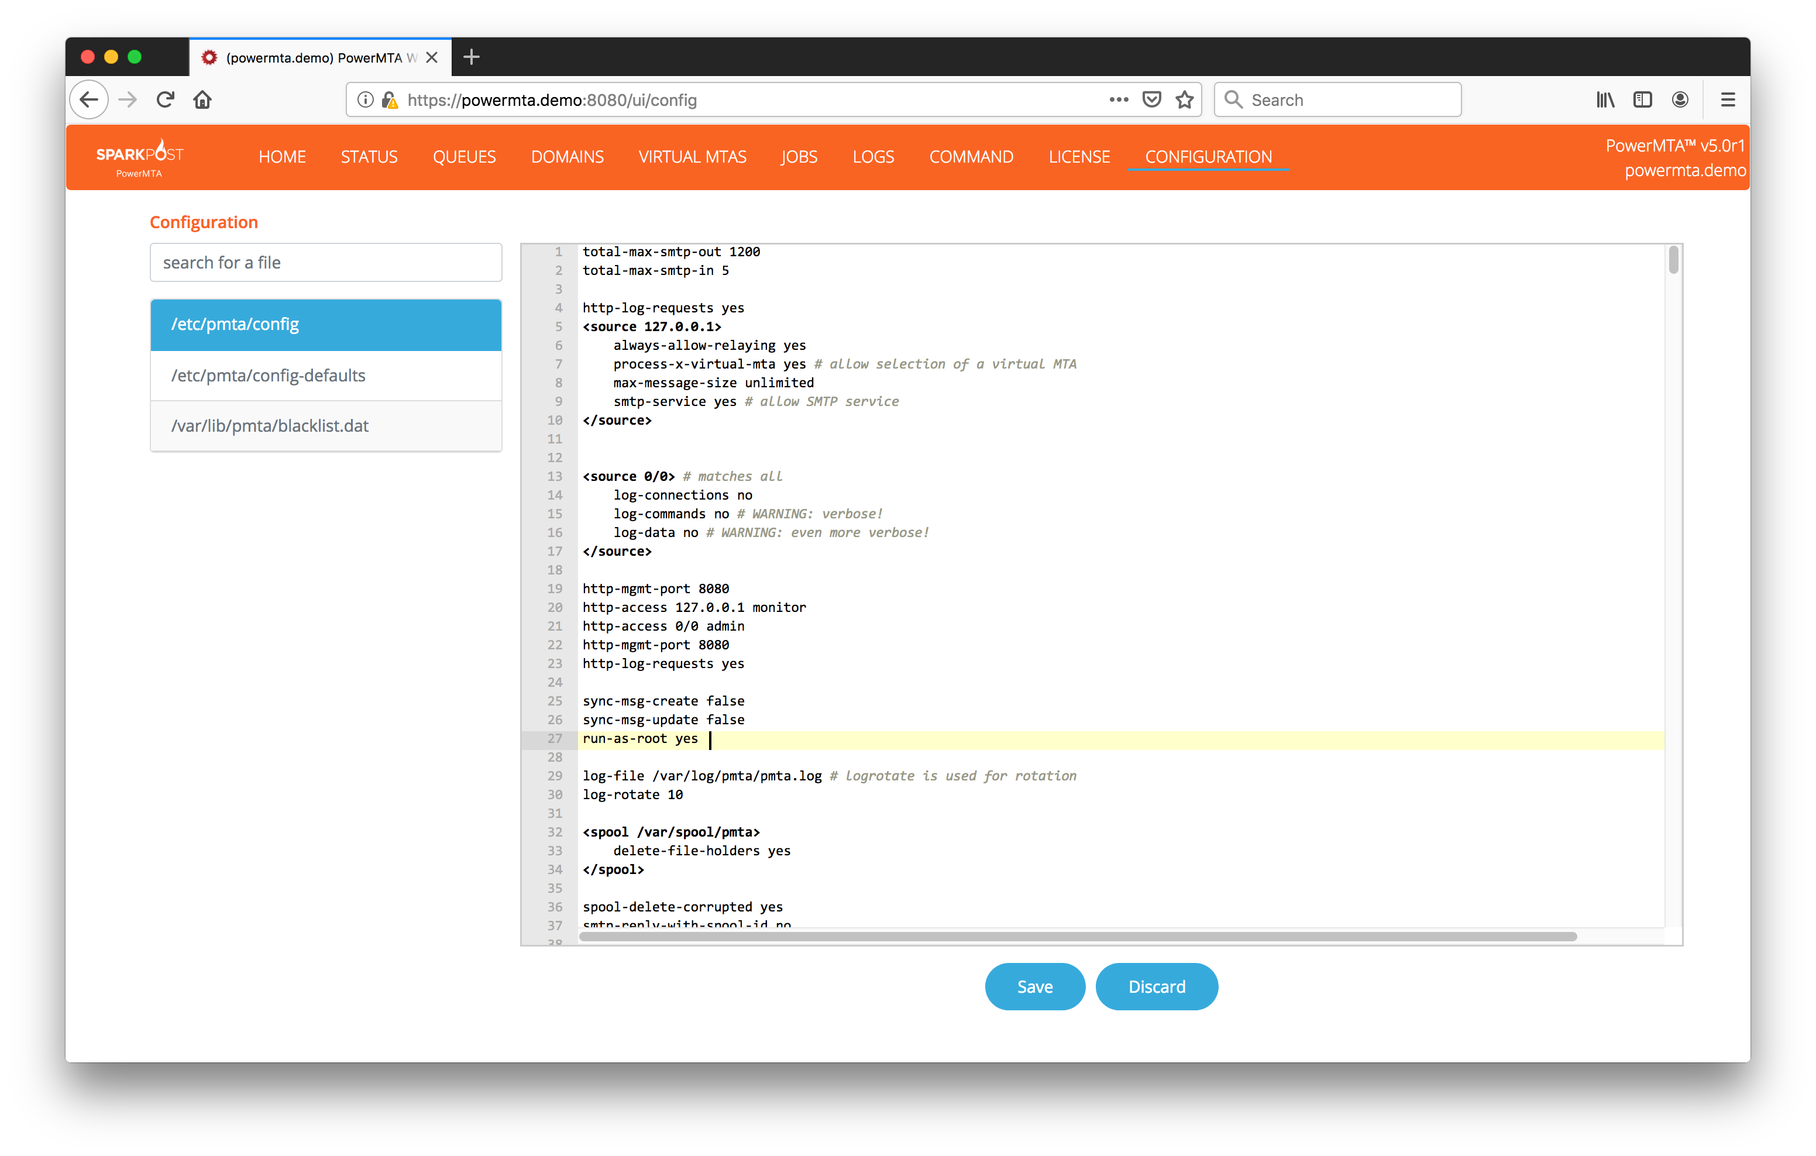This screenshot has height=1156, width=1816.
Task: Click the browser back arrow button
Action: click(89, 99)
